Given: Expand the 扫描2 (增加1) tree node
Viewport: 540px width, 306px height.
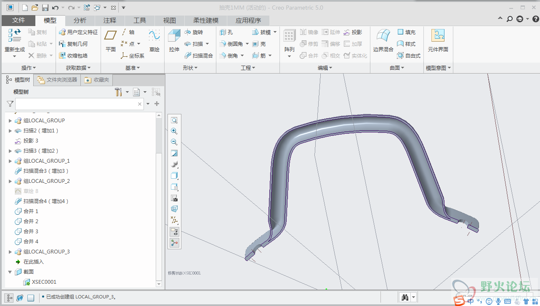Looking at the screenshot, I should tap(10, 131).
